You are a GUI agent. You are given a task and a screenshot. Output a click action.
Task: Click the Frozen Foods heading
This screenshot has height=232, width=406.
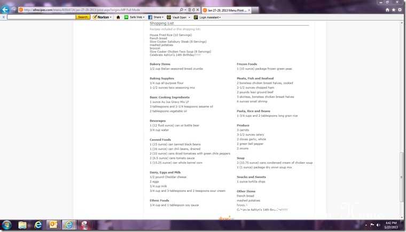[247, 64]
